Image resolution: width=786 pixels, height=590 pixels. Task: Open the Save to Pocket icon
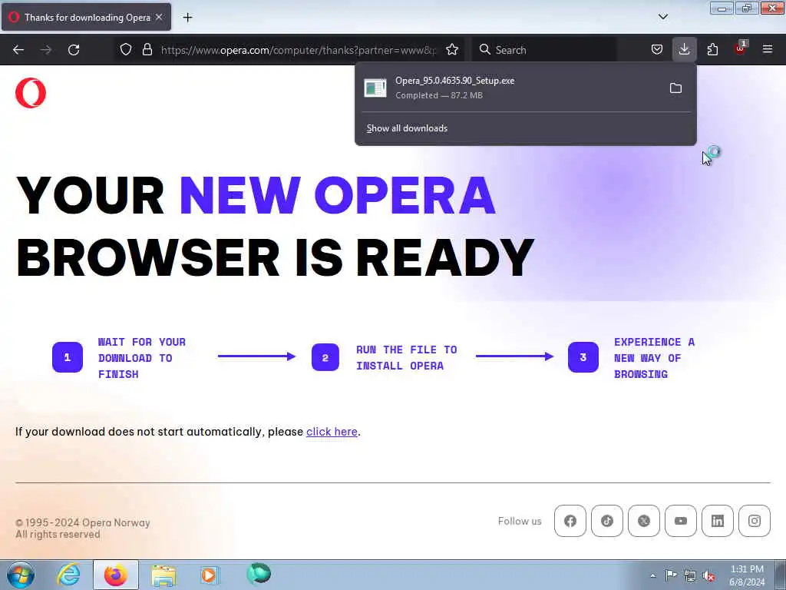click(657, 50)
